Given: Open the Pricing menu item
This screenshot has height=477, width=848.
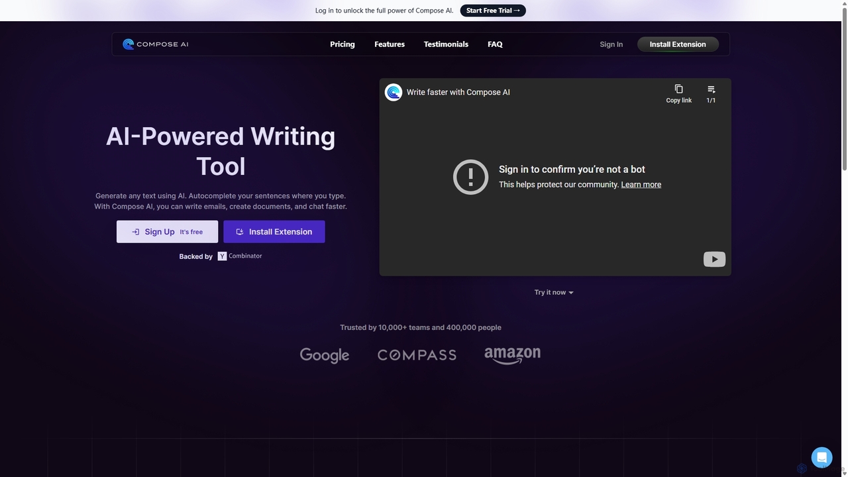Looking at the screenshot, I should click(x=343, y=44).
